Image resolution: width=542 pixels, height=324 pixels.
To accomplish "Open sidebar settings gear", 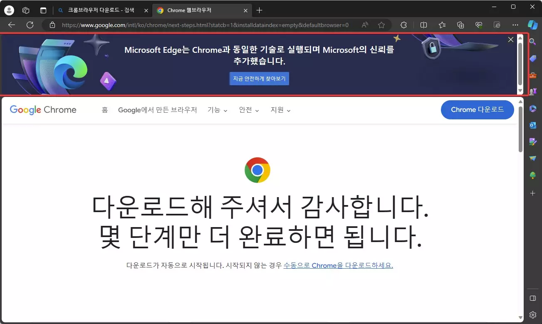I will click(532, 315).
